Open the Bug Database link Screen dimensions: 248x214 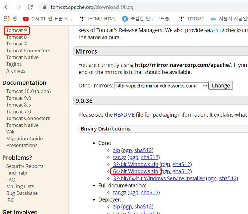point(22,193)
